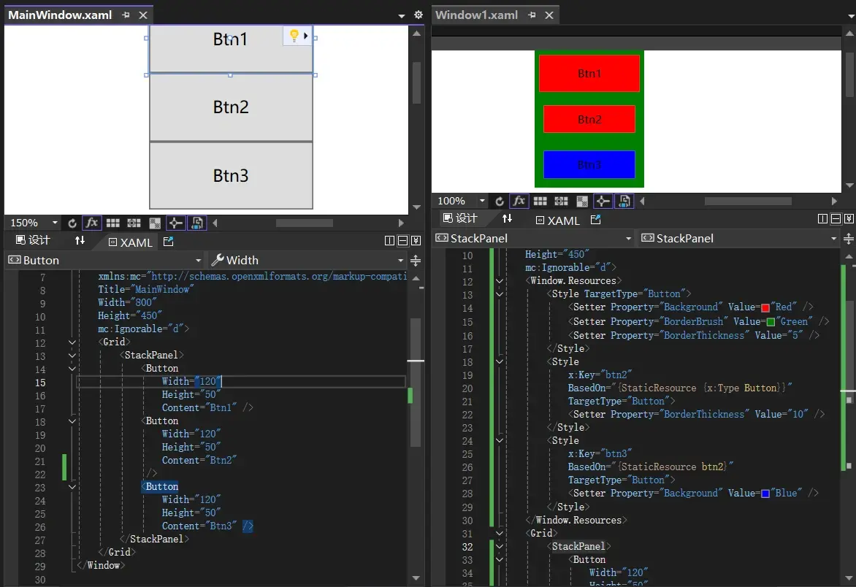This screenshot has width=856, height=587.
Task: Click the Green color swatch on line 15
Action: [771, 322]
